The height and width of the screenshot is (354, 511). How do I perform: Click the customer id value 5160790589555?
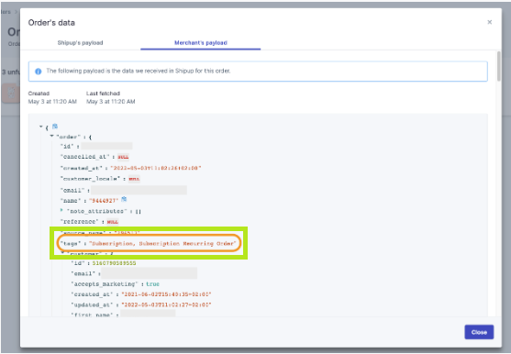coord(114,263)
